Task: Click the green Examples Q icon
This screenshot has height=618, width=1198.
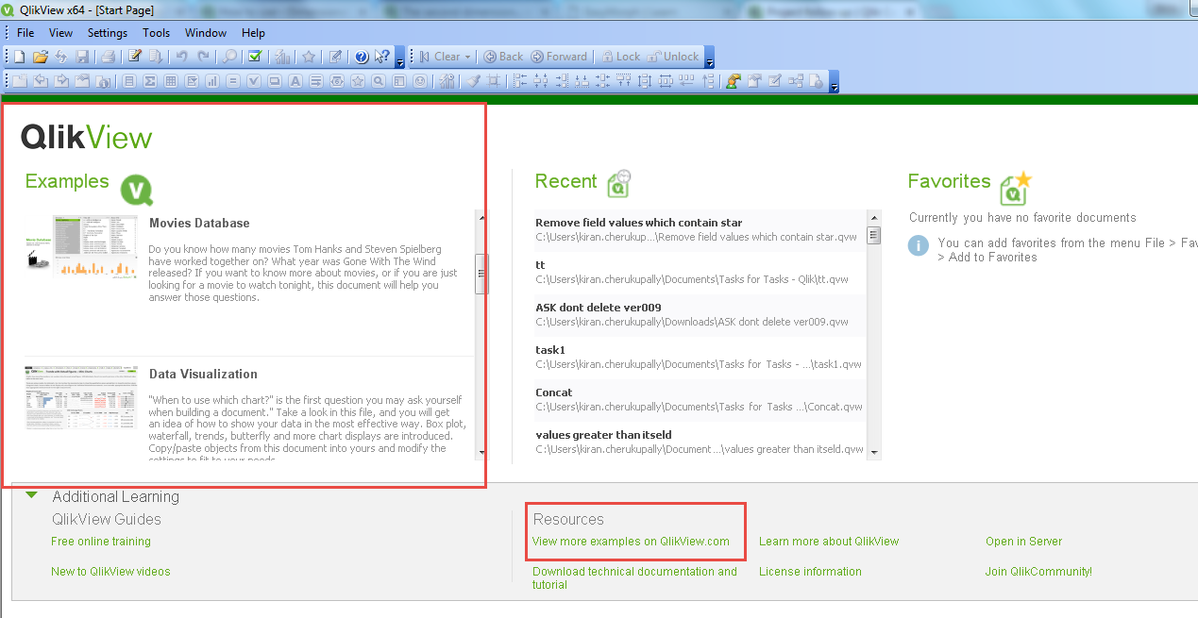Action: 137,189
